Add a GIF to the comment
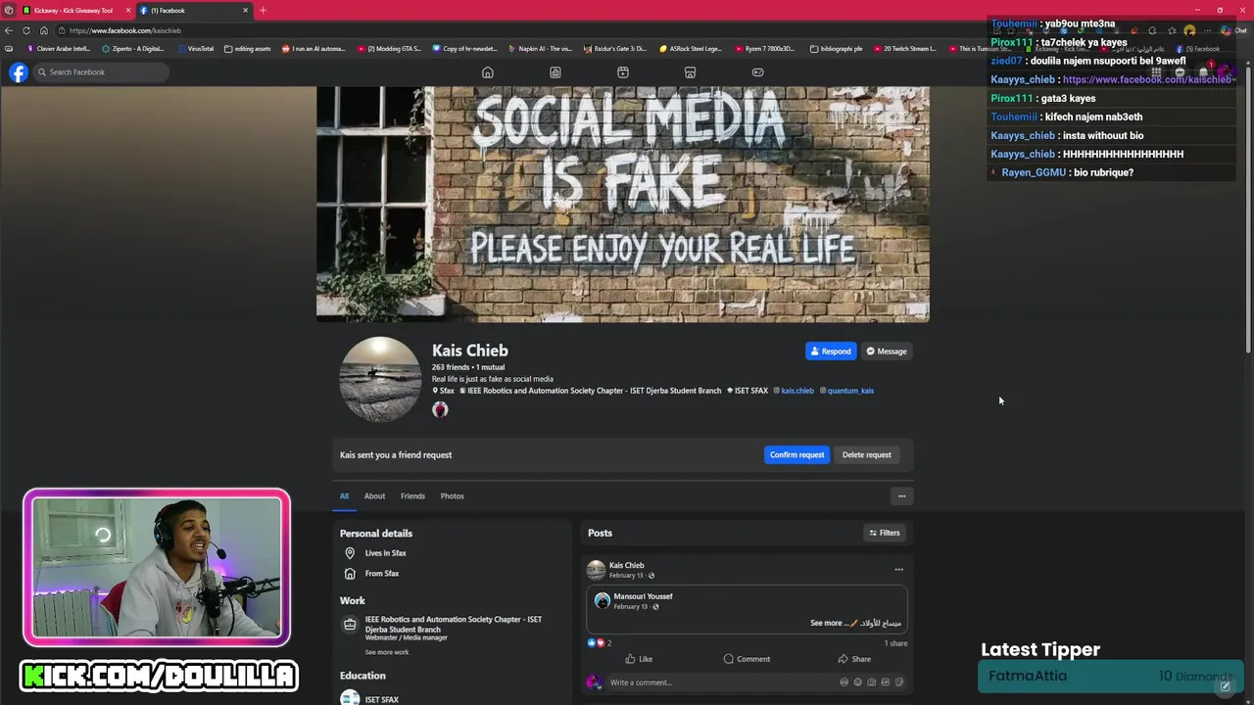Viewport: 1254px width, 705px height. pyautogui.click(x=886, y=682)
